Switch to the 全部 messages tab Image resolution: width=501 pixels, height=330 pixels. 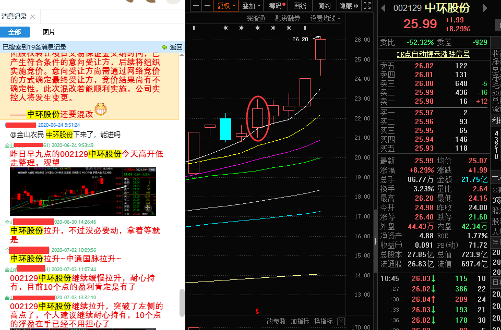(15, 32)
